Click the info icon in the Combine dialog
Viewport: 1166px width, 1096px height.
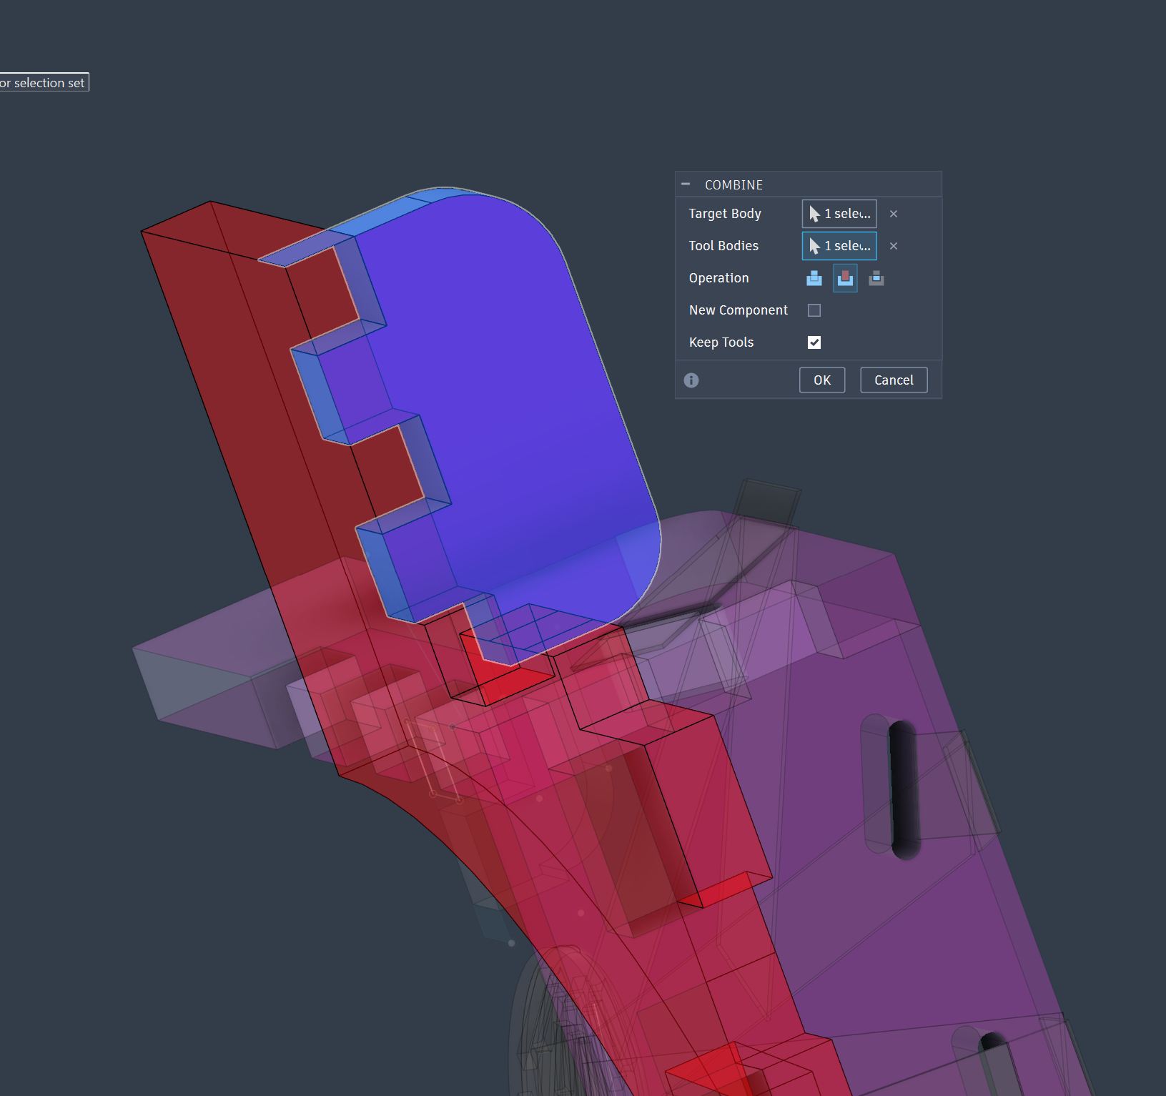691,380
